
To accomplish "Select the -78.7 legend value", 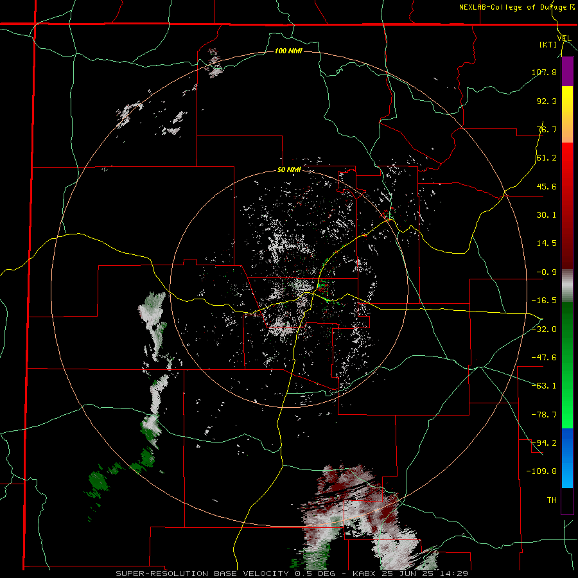I will coord(544,415).
